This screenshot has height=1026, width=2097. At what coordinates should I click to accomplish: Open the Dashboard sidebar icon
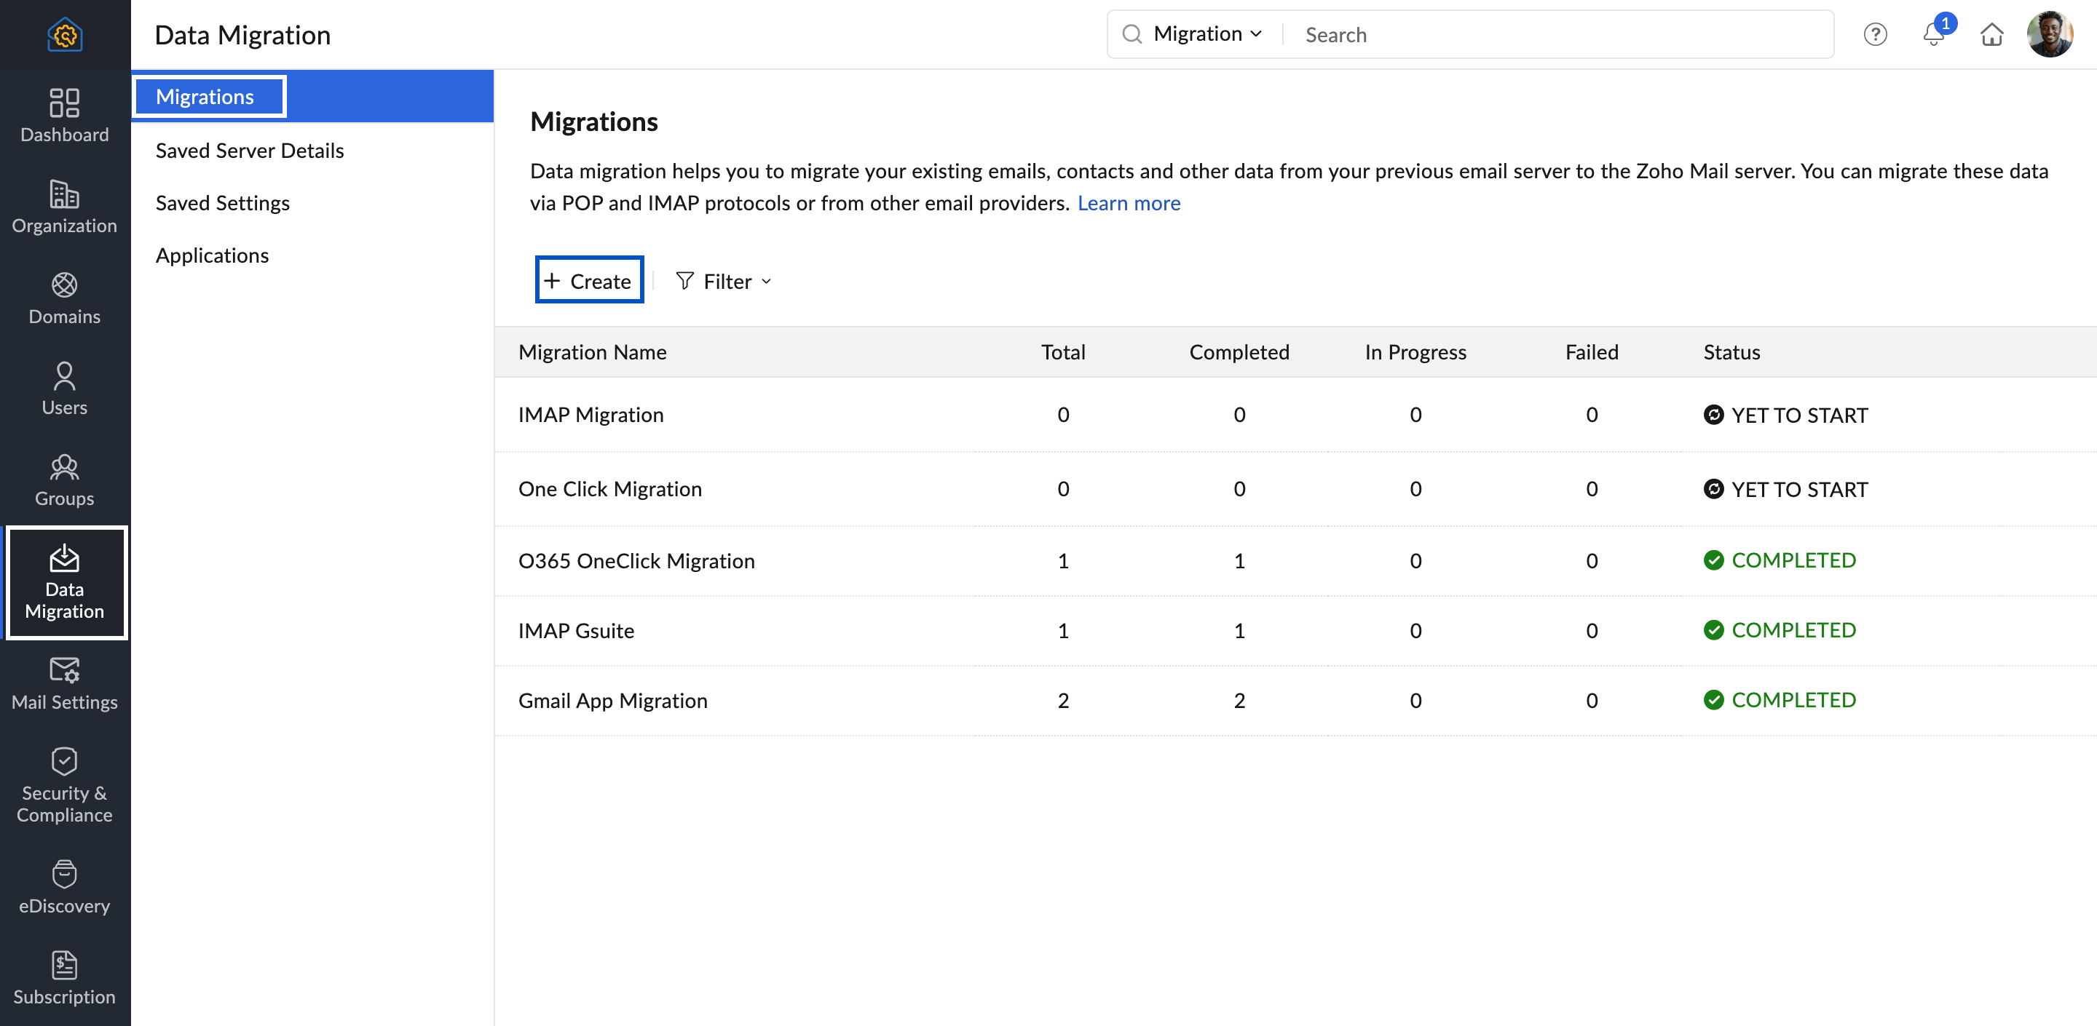point(64,115)
